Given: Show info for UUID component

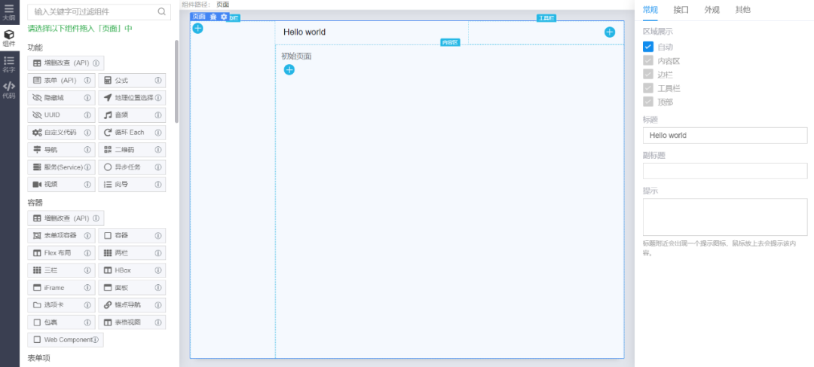Looking at the screenshot, I should point(87,115).
